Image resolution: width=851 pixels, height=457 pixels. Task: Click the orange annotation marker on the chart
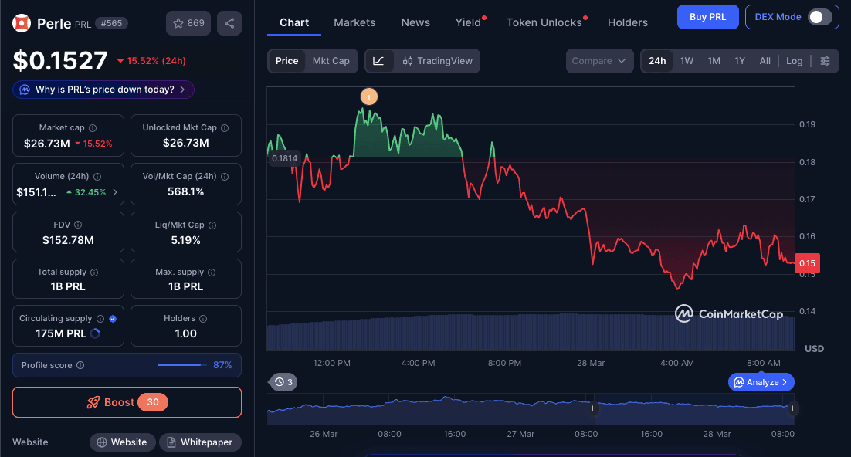pos(369,96)
